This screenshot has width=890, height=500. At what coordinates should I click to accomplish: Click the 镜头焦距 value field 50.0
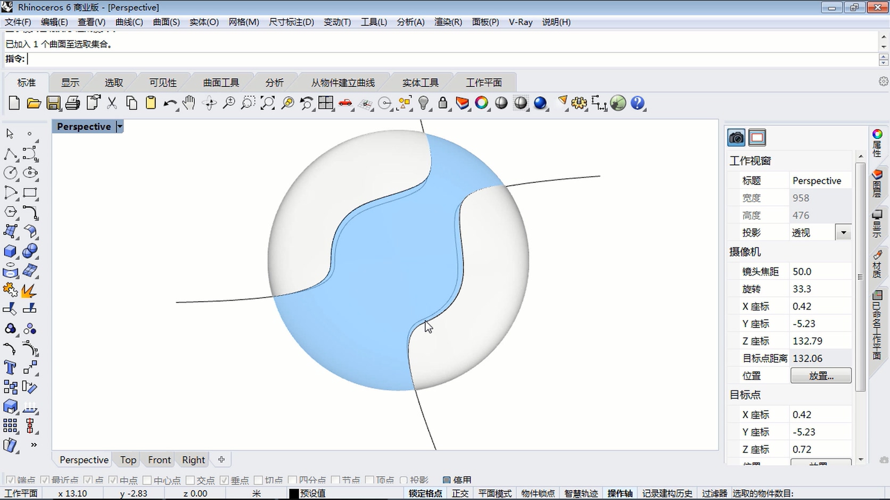tap(820, 271)
